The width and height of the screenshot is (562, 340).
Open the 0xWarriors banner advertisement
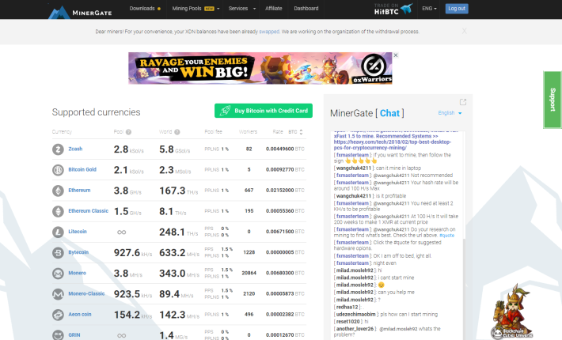pyautogui.click(x=260, y=68)
